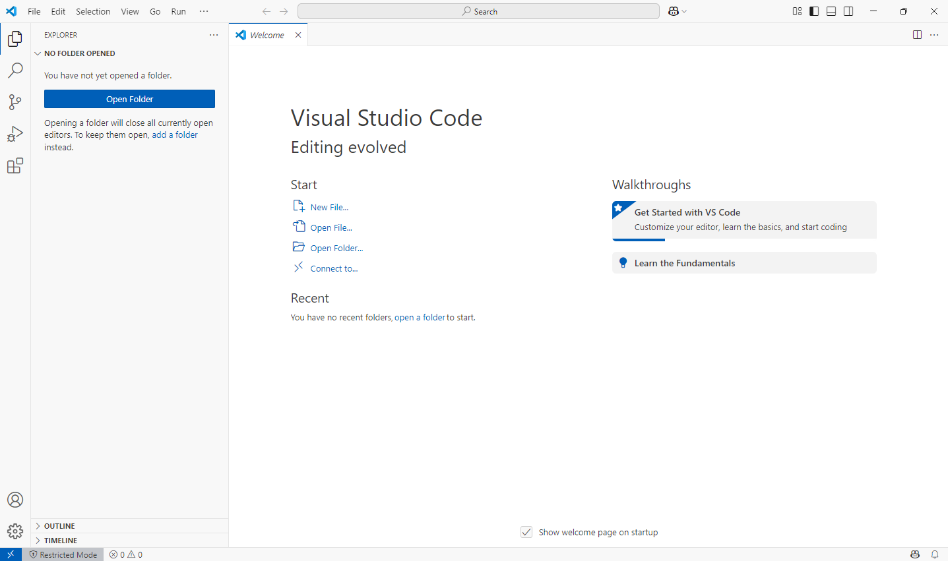Uncheck Show welcome page on startup
Image resolution: width=948 pixels, height=561 pixels.
click(526, 532)
